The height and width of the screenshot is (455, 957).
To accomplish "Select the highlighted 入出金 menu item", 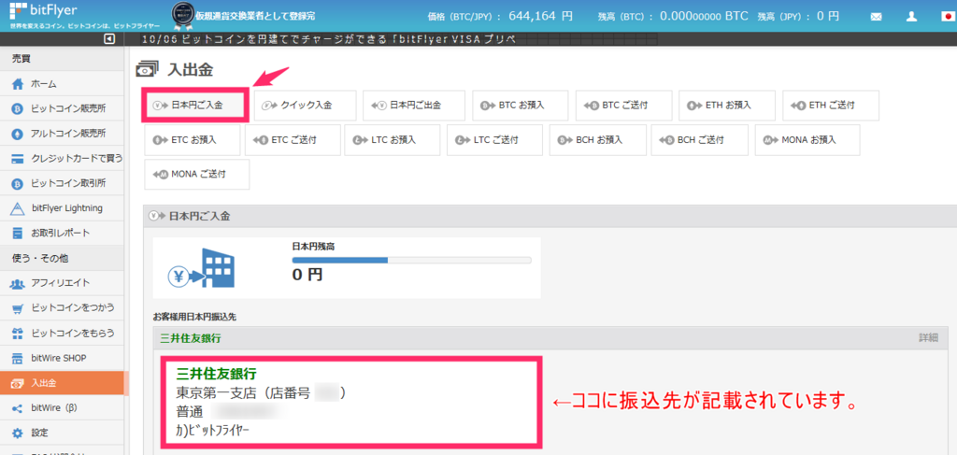I will (62, 383).
